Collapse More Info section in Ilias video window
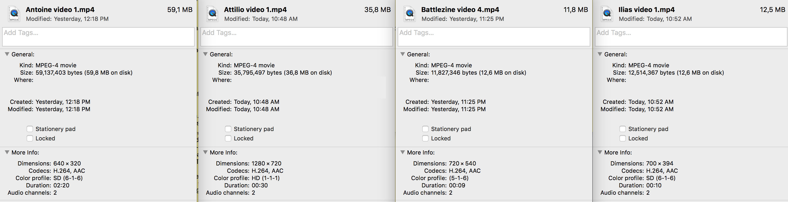788x202 pixels. tap(600, 152)
